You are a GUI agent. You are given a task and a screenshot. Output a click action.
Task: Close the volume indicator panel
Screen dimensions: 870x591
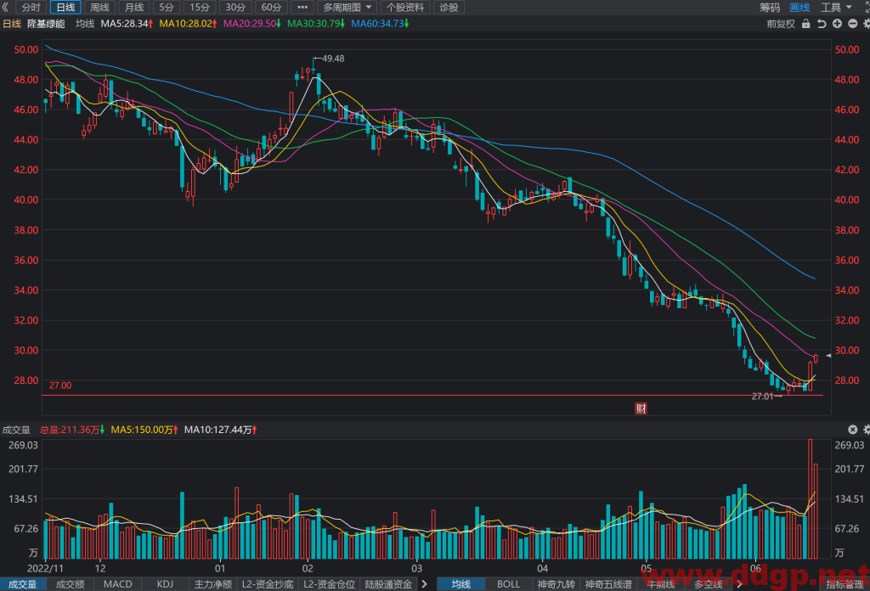(853, 430)
